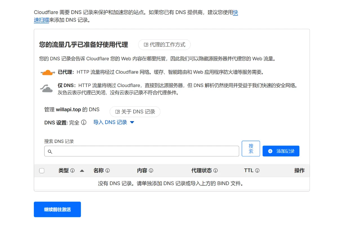Expand the 导入 DNS 记录 dropdown
Screen dimensions: 338x235
point(114,122)
